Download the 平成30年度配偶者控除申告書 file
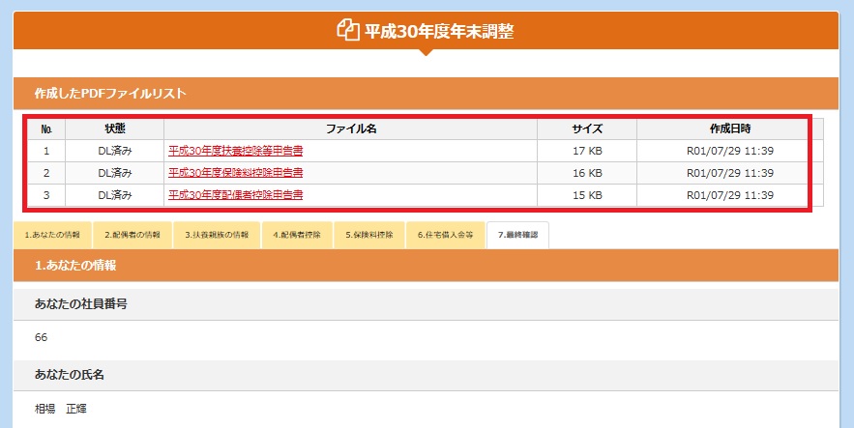 tap(236, 195)
